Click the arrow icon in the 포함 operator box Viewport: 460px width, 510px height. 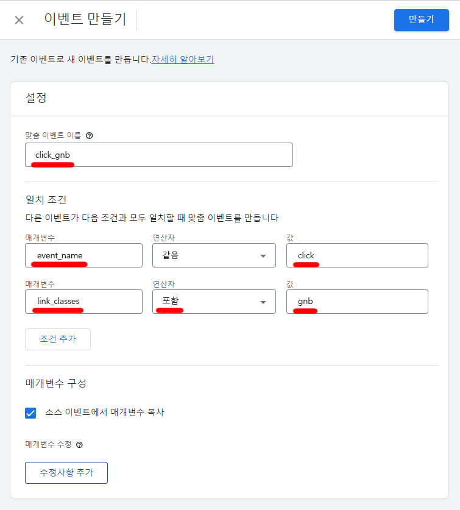pos(263,302)
